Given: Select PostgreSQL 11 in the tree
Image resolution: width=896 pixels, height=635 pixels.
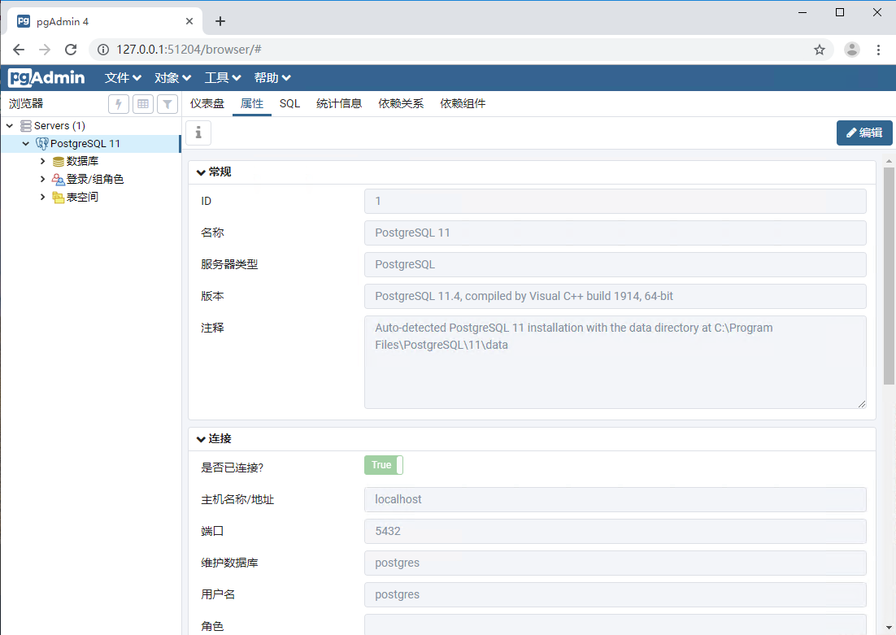Looking at the screenshot, I should (x=91, y=143).
